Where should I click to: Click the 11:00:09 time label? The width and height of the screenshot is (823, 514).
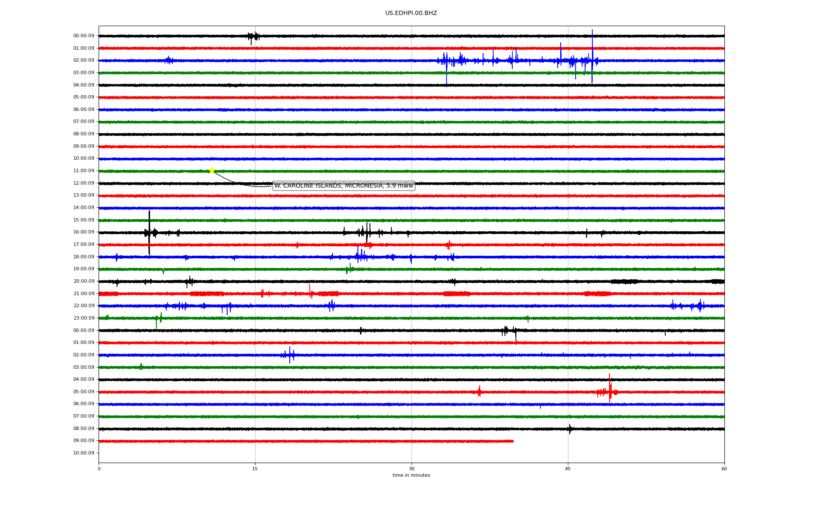pos(84,171)
